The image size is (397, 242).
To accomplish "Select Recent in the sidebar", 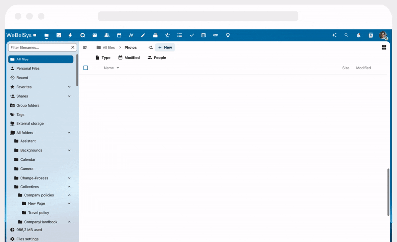I will pos(22,78).
